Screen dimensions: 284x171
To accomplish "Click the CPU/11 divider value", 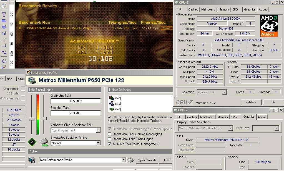I will [x=14, y=115].
